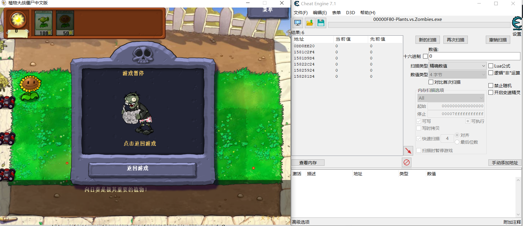Click the red arrow add-to-list icon
523x226 pixels.
click(x=408, y=151)
